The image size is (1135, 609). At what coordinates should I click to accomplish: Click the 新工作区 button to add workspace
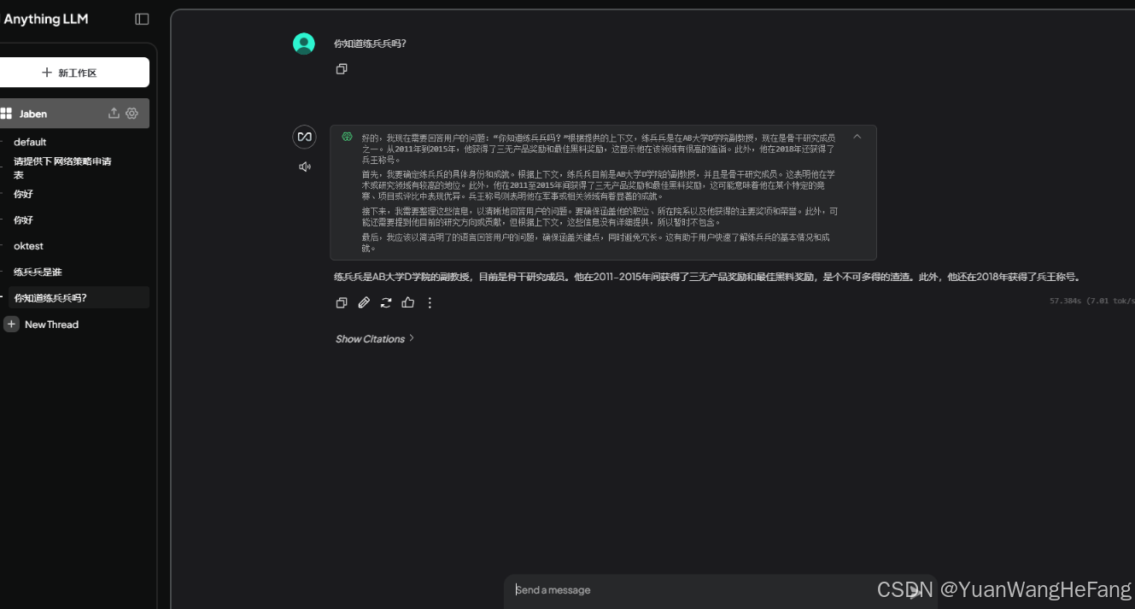coord(74,72)
